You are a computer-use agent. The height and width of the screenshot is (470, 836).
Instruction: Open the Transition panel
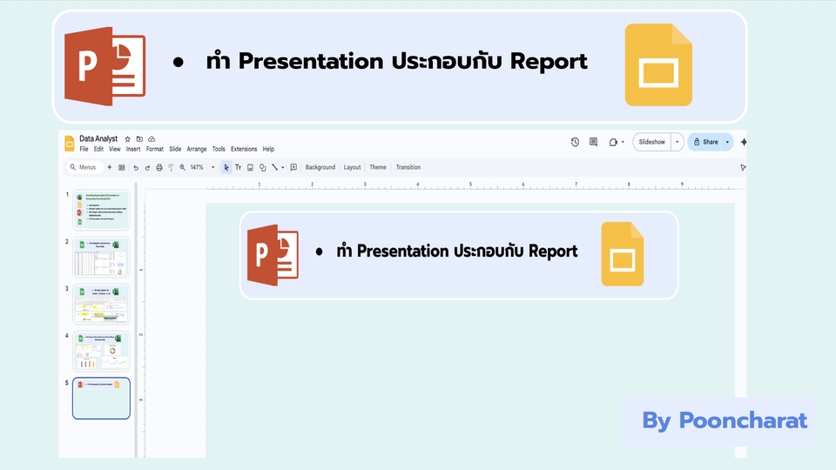point(408,167)
